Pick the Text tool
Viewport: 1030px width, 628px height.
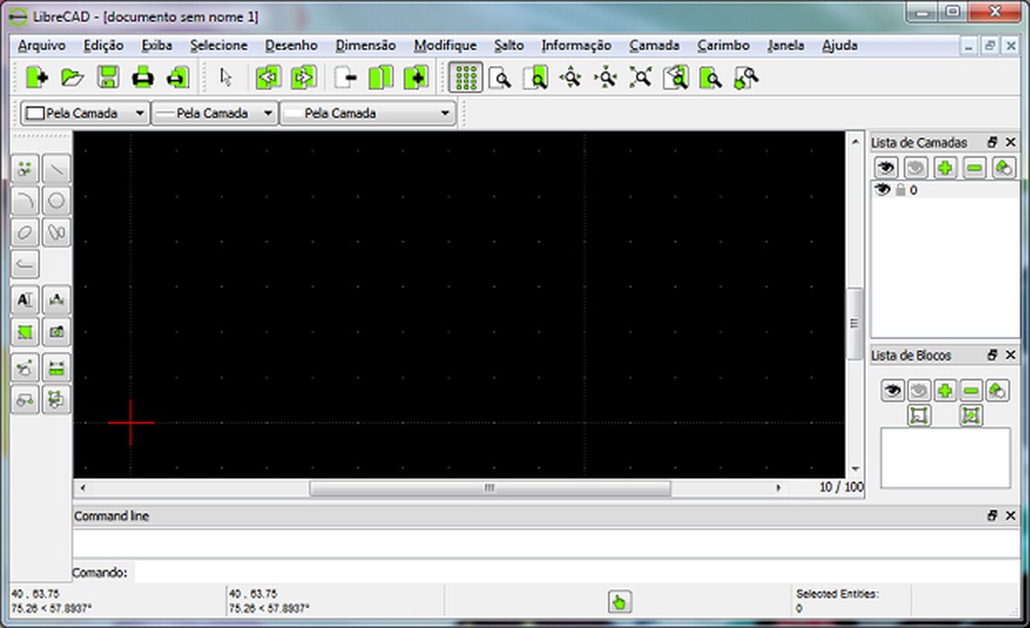pos(26,299)
